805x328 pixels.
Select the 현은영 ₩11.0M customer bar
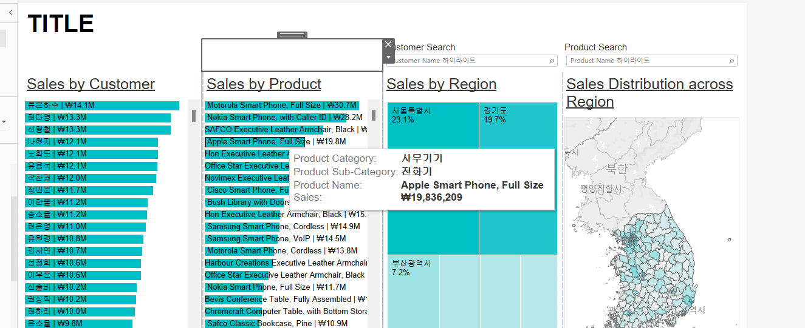[85, 227]
